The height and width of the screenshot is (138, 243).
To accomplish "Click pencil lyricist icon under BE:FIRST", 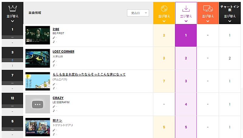I will [54, 38].
